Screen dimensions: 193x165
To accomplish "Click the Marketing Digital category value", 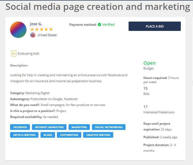I will tap(37, 93).
